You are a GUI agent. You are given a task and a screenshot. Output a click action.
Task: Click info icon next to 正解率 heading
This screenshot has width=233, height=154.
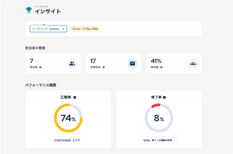click(x=75, y=98)
